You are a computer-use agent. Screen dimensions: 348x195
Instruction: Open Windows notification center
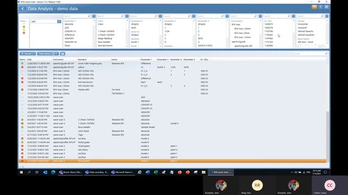[325, 172]
